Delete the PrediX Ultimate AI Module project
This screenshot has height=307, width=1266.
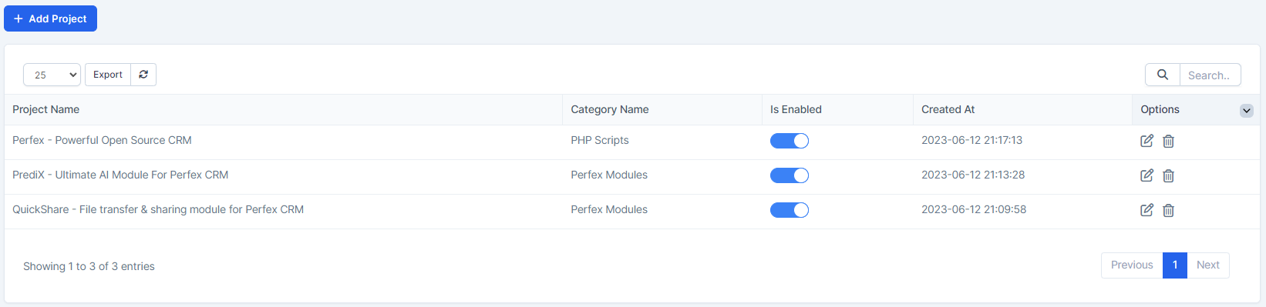[1168, 175]
